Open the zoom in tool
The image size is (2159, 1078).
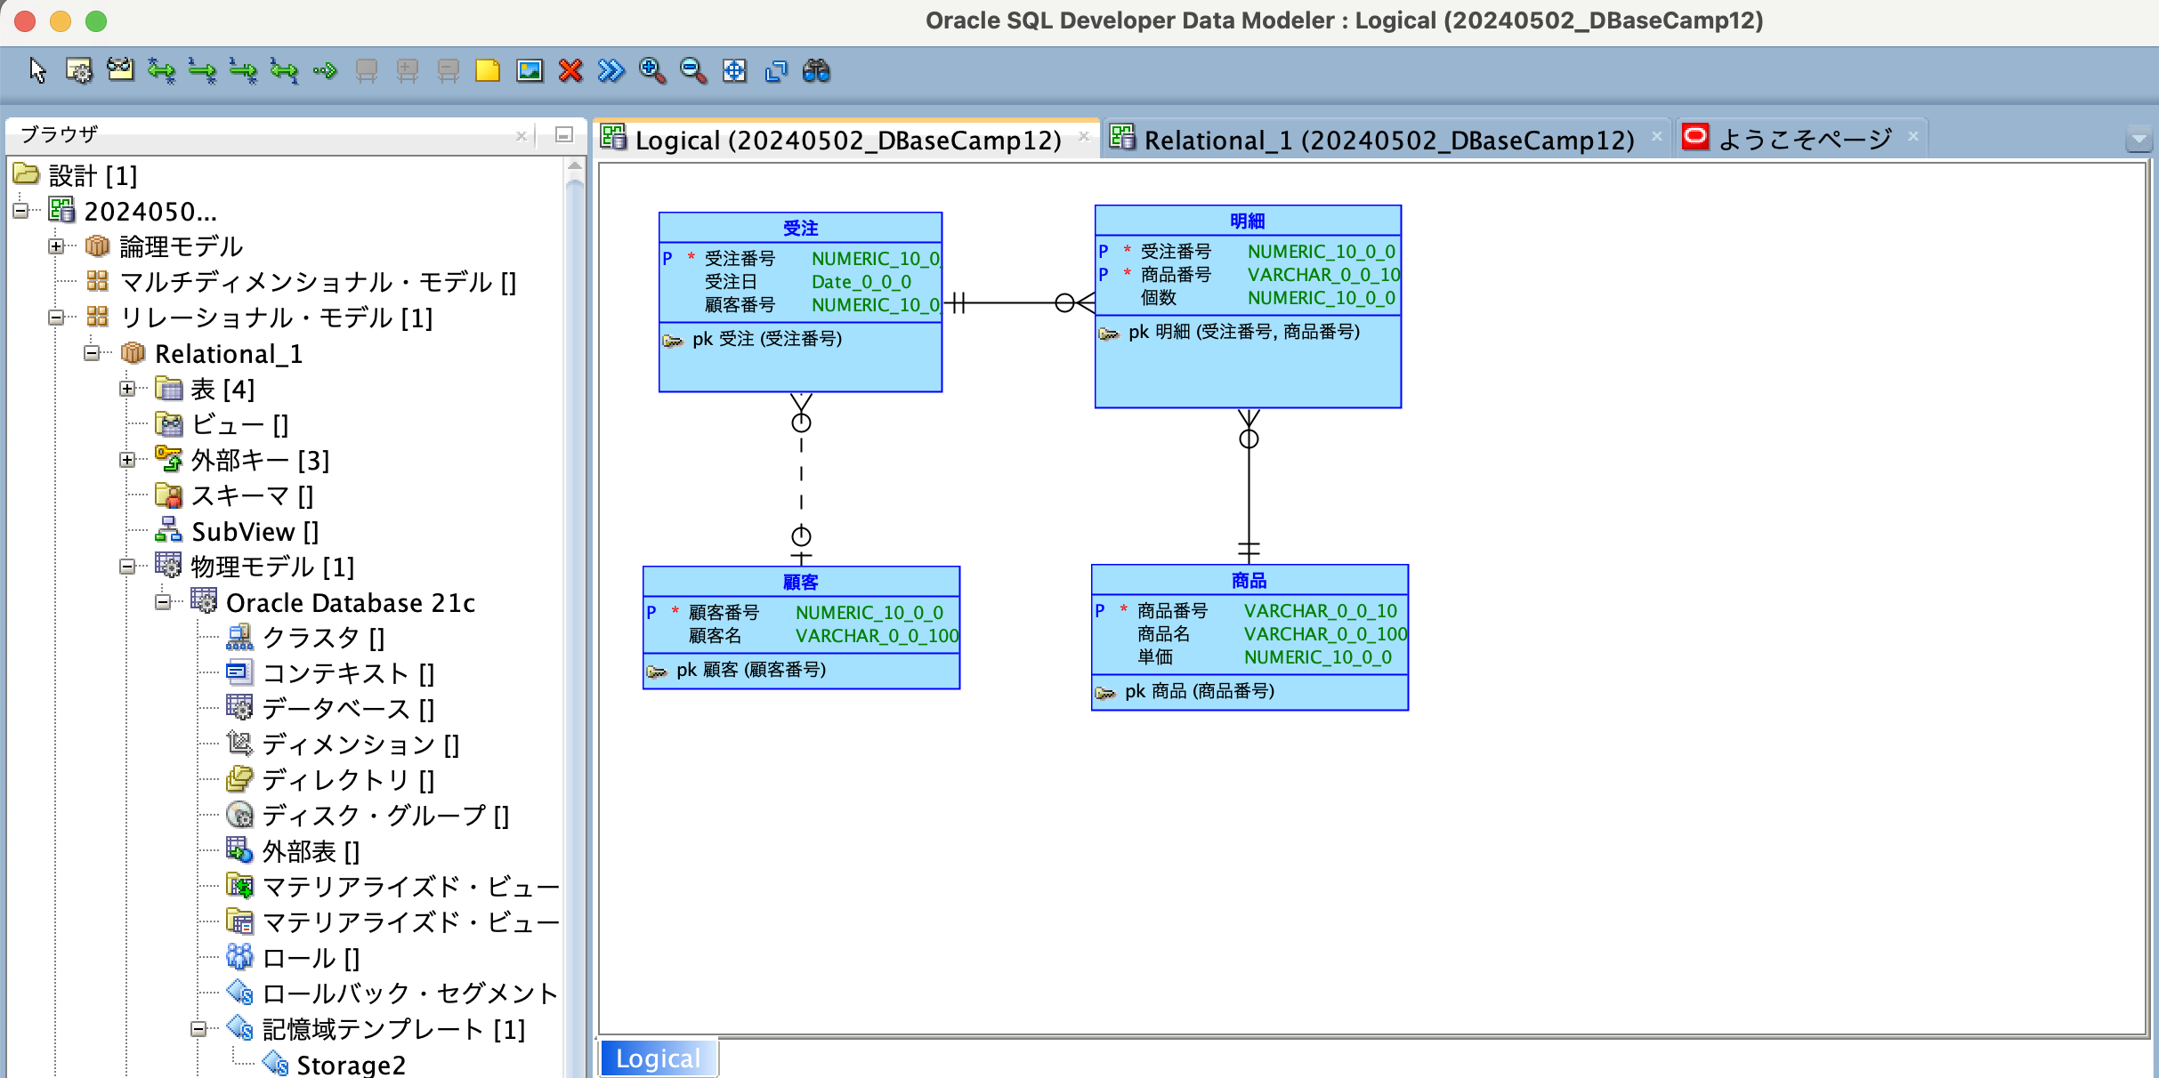click(651, 71)
